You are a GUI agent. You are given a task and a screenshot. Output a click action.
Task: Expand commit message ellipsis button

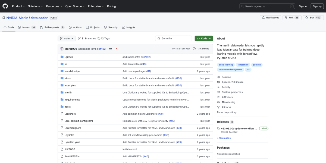[x=110, y=49]
